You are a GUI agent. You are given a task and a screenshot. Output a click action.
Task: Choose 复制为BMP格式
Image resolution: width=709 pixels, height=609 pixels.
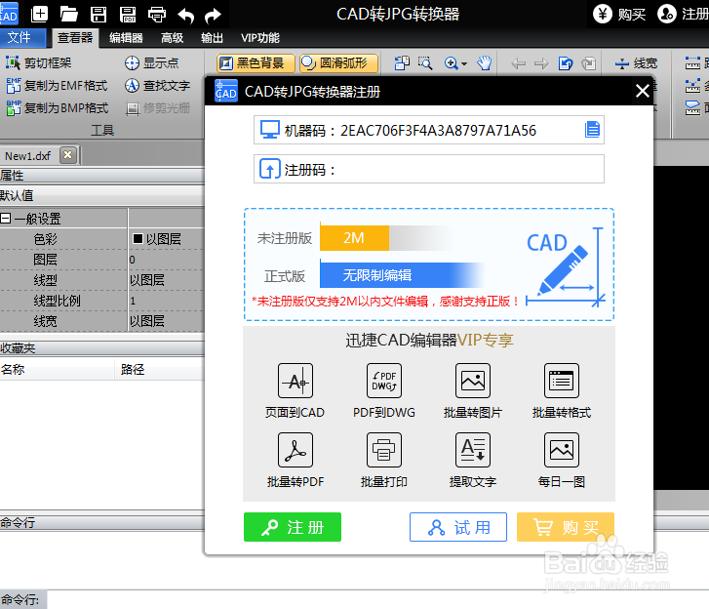point(57,107)
